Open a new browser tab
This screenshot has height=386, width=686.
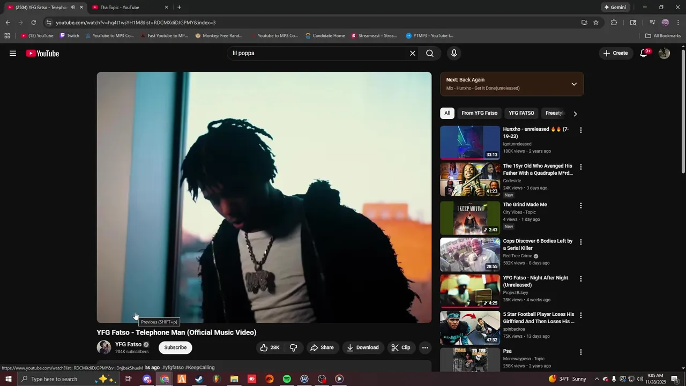tap(179, 8)
